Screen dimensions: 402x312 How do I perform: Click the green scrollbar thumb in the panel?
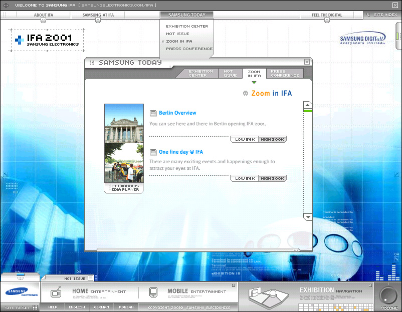[308, 111]
